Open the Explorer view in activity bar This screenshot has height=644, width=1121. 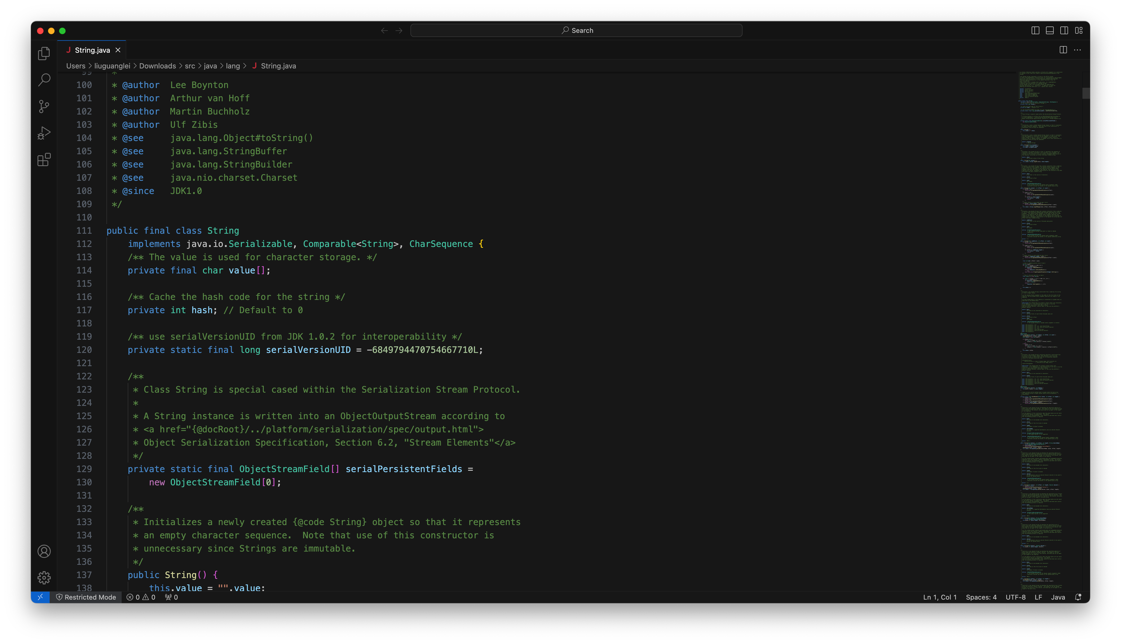click(44, 54)
